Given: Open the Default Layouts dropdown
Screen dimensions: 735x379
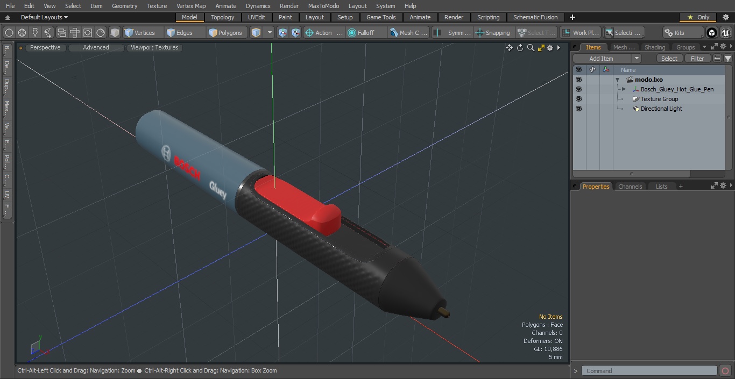Looking at the screenshot, I should tap(44, 17).
